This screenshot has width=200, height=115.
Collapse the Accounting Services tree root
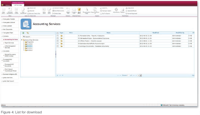point(22,40)
